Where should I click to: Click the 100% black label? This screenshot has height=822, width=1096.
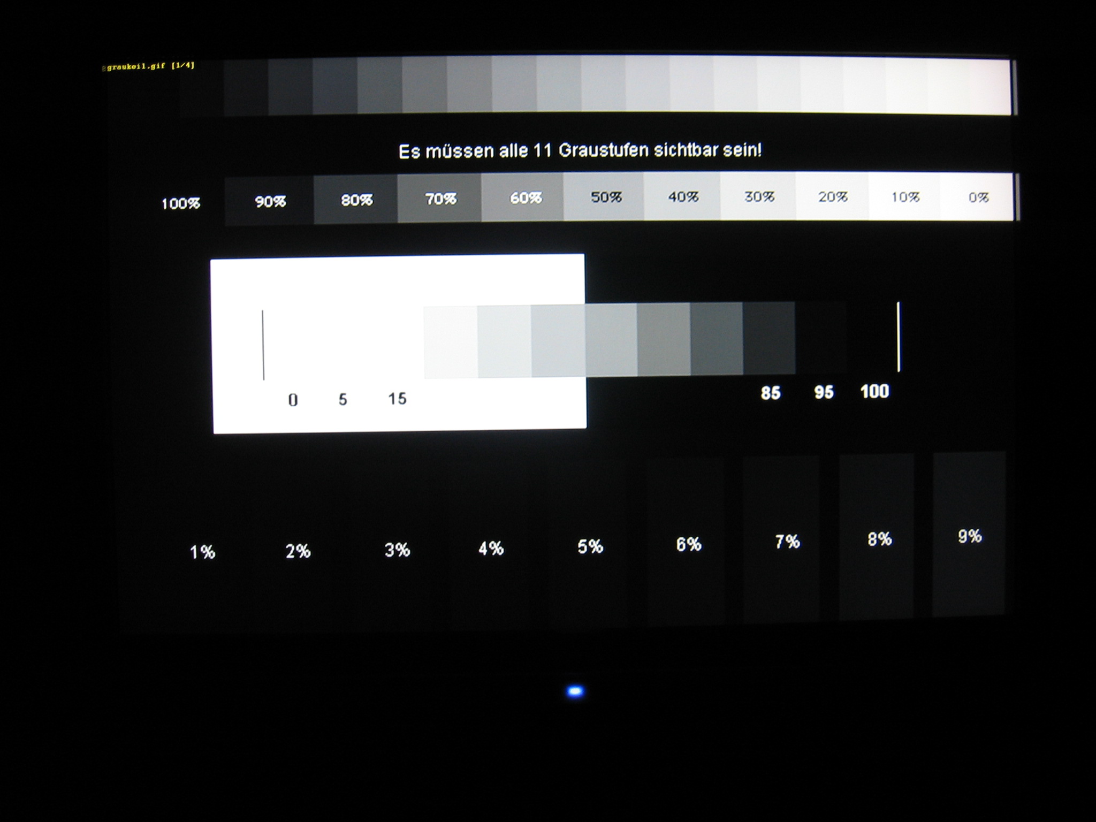click(180, 203)
